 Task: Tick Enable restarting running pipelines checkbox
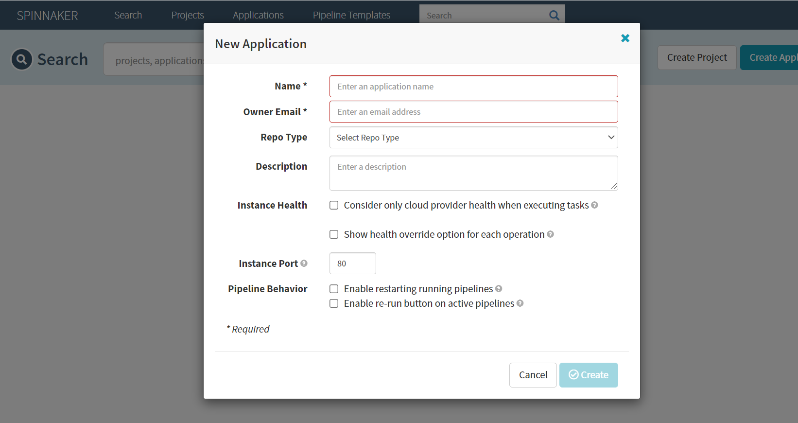pos(334,289)
